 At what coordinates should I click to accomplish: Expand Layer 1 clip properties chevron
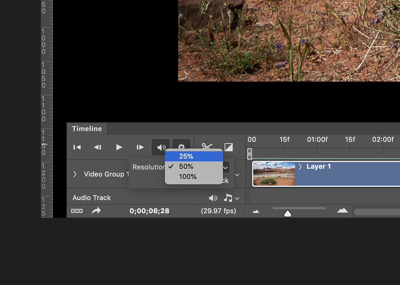point(300,167)
